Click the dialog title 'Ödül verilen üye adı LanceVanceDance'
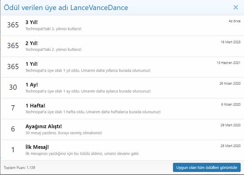This screenshot has height=175, width=244. (x=66, y=7)
